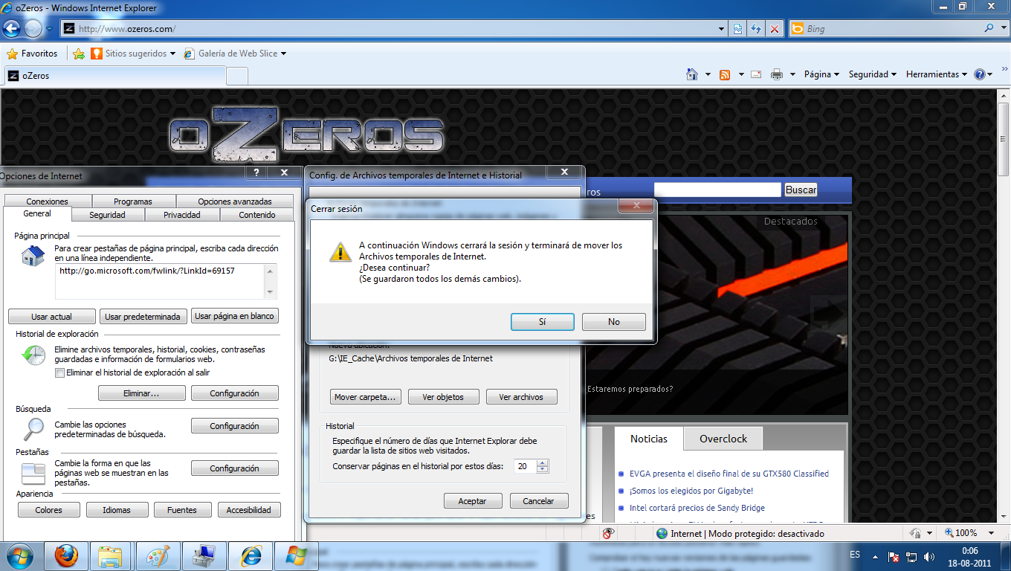This screenshot has width=1011, height=571.
Task: Show hidden tray icons arrow
Action: 876,556
